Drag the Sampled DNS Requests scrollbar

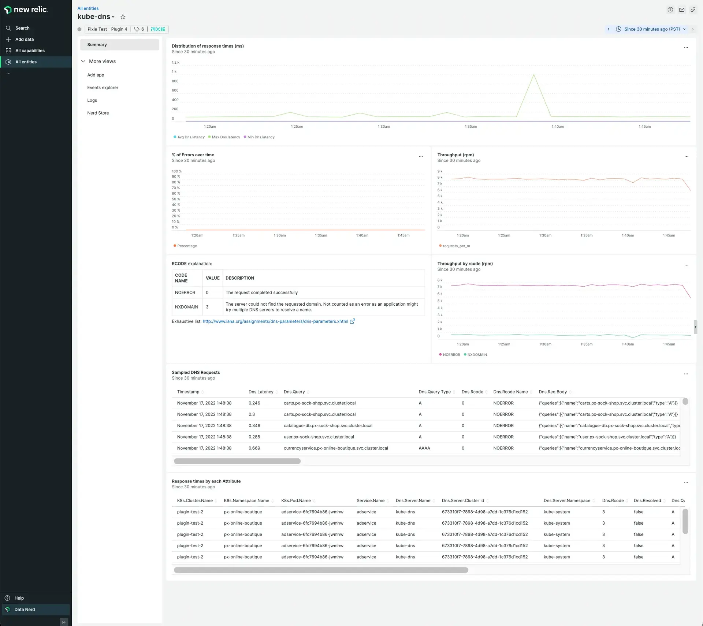pos(237,461)
